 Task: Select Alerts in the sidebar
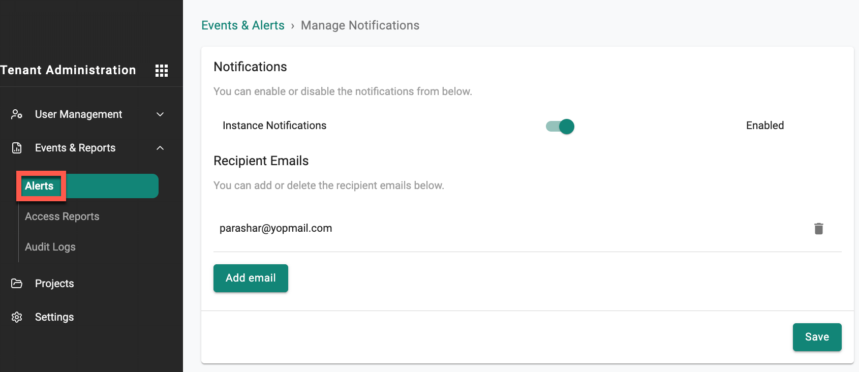click(40, 186)
